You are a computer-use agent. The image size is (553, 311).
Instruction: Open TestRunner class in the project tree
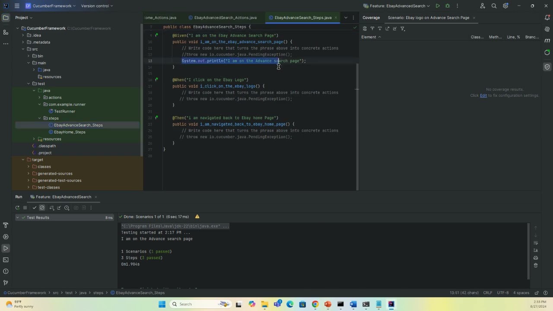pyautogui.click(x=62, y=111)
